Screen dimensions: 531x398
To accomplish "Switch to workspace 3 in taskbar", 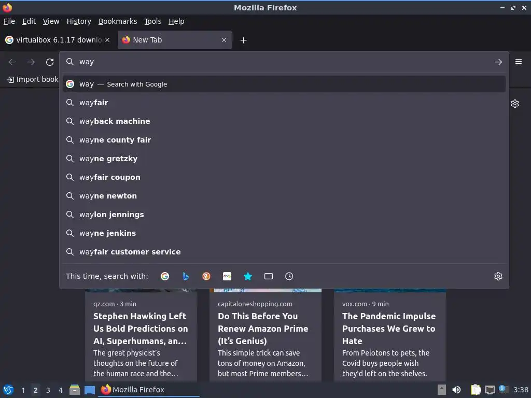I will coord(48,390).
